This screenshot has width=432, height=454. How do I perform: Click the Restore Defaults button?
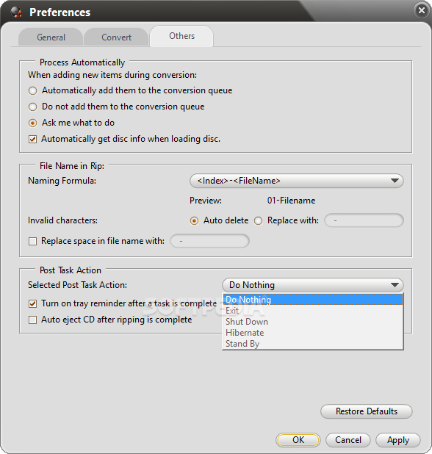pos(367,411)
